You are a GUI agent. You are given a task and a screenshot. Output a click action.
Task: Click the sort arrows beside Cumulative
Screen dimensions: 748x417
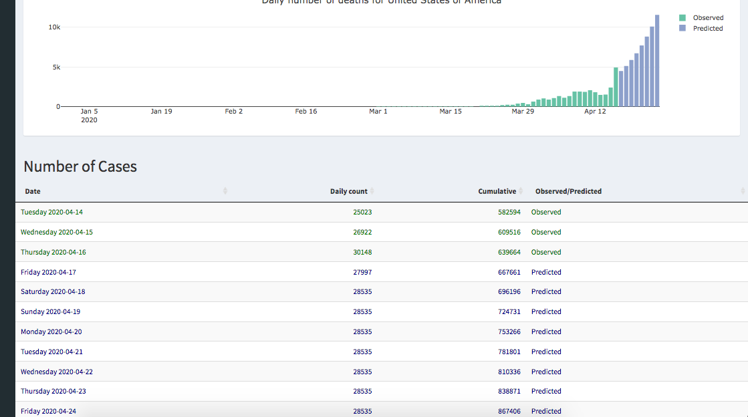521,191
